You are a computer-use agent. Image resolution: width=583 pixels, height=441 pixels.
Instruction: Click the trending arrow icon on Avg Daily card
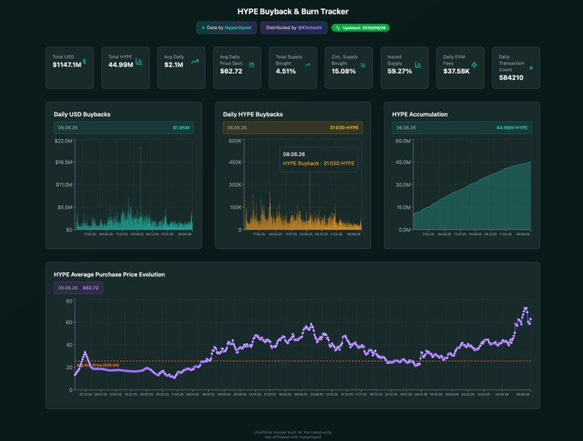(x=195, y=62)
